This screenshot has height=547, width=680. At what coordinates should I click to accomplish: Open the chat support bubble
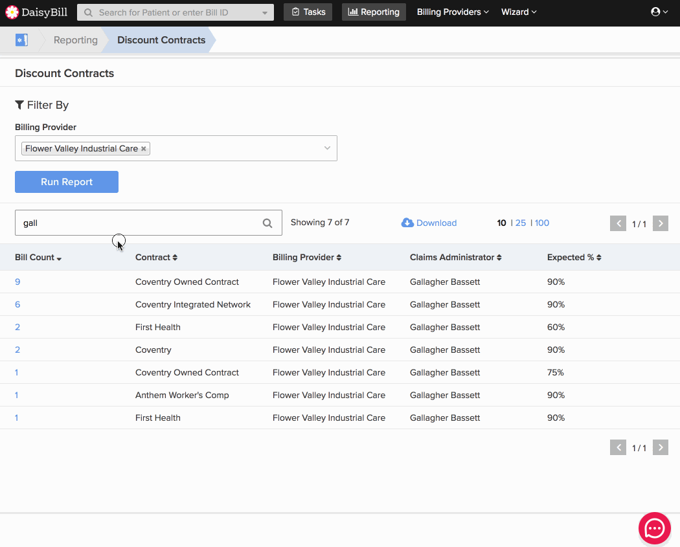tap(654, 528)
